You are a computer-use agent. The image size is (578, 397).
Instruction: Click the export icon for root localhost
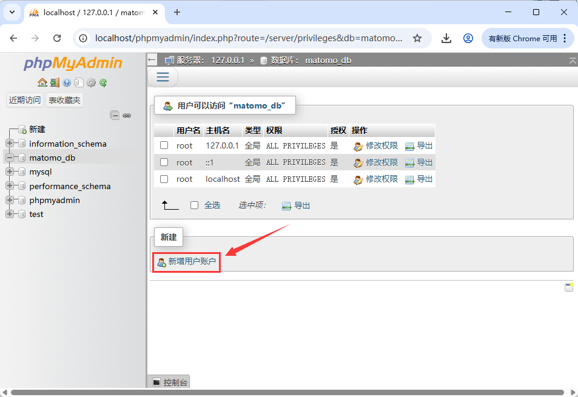click(x=409, y=180)
